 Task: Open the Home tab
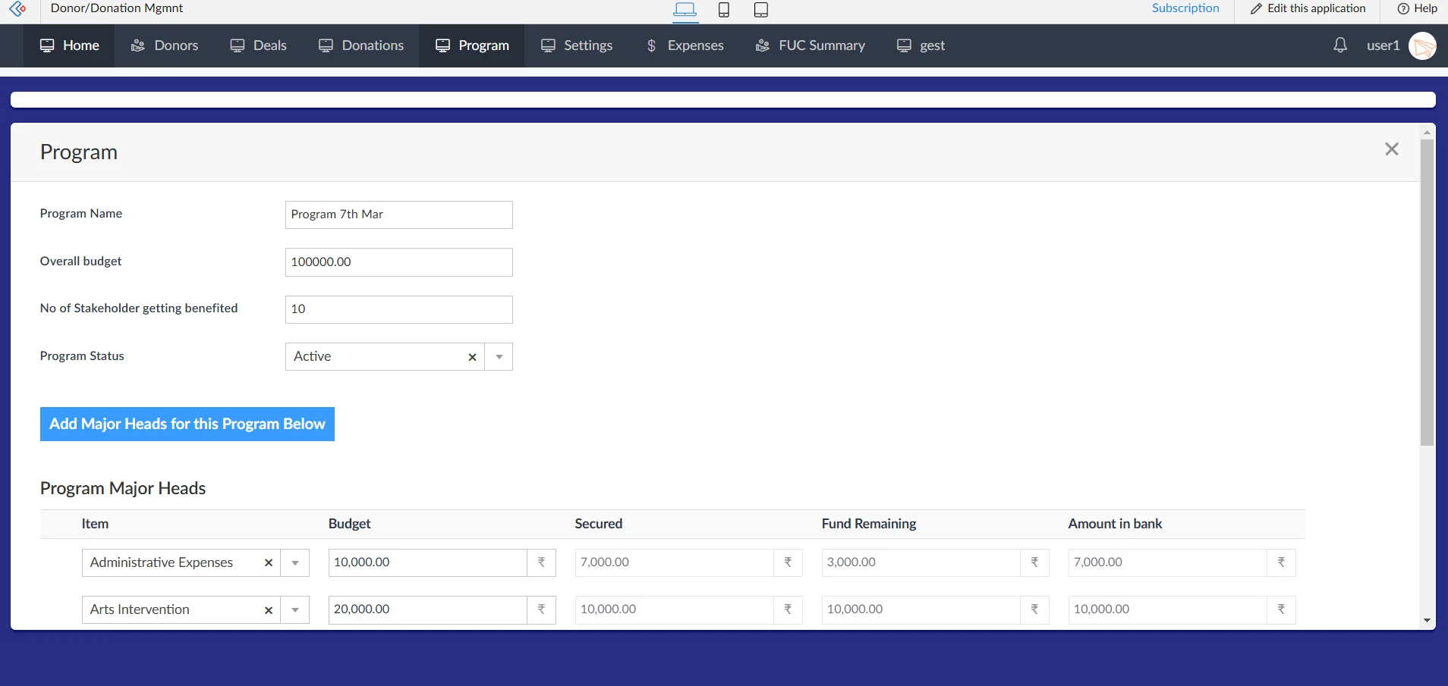click(69, 45)
